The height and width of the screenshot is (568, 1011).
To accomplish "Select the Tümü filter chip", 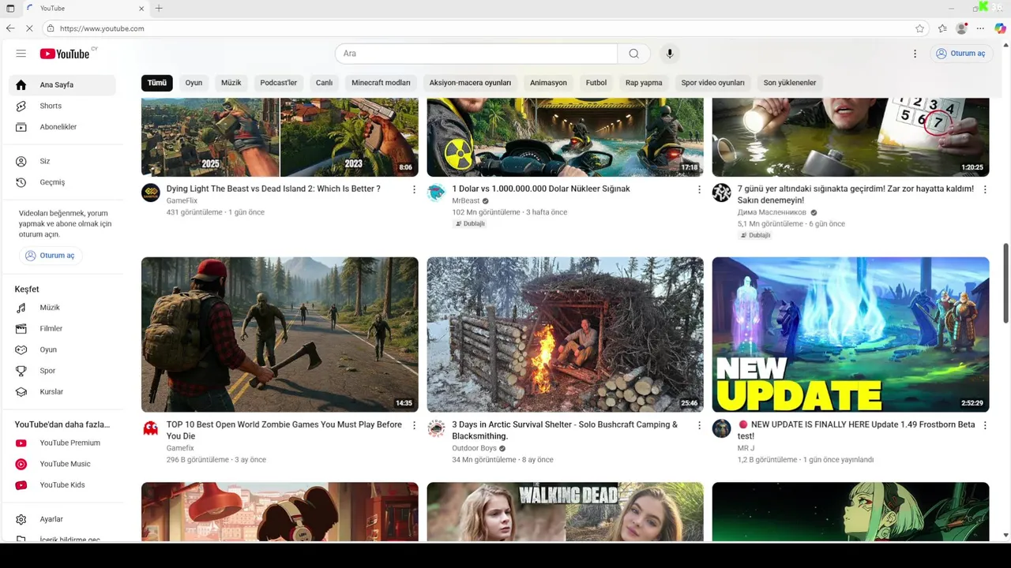I will [157, 83].
